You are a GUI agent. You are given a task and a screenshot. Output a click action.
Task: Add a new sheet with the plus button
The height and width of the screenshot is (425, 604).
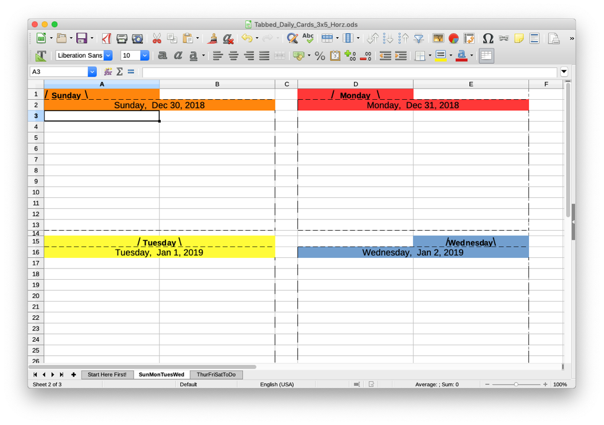[x=73, y=374]
